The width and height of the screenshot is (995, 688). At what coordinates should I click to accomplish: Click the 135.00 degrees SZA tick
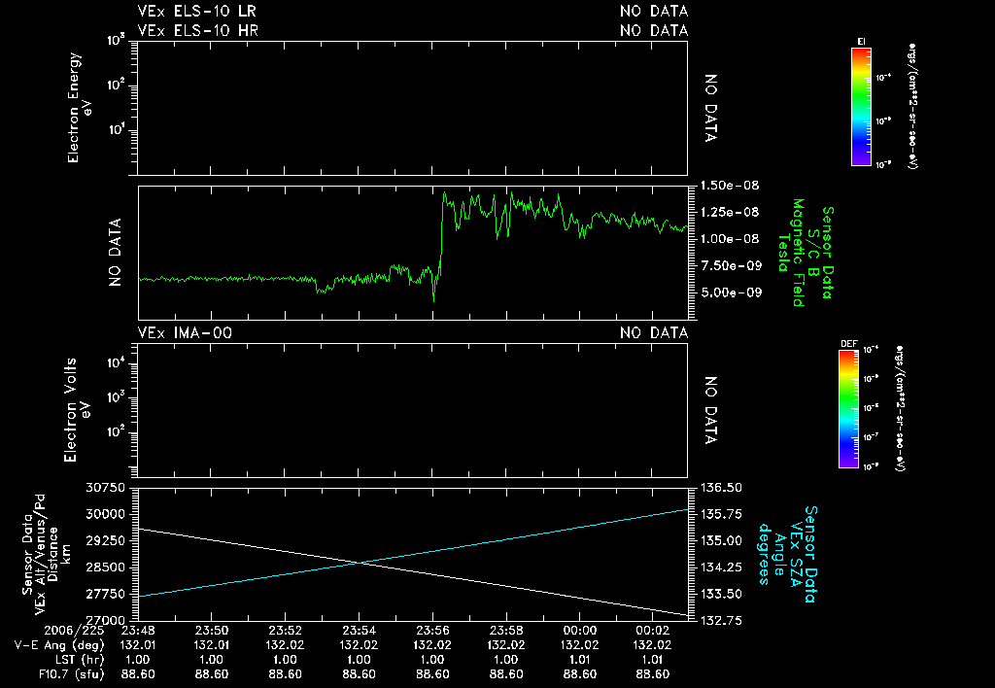point(721,540)
